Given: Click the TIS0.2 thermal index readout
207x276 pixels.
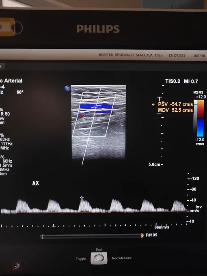Looking at the screenshot, I should pyautogui.click(x=172, y=81).
